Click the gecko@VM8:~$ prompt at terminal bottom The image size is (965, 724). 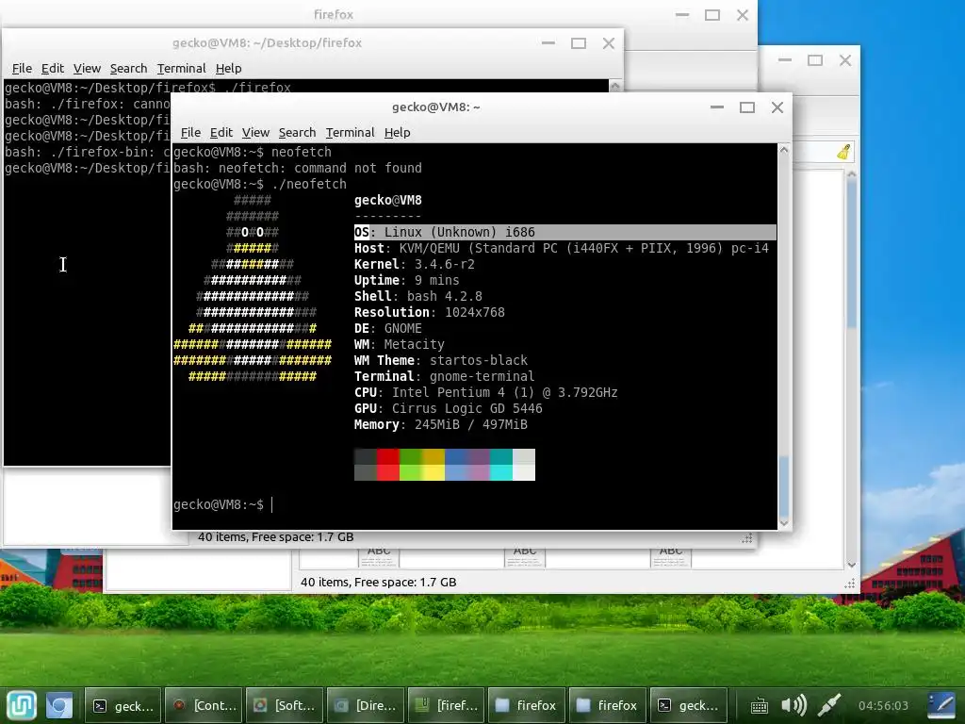[x=218, y=504]
